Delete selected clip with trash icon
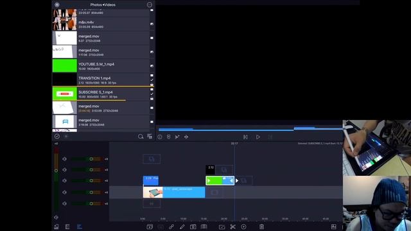This screenshot has height=231, width=411. pos(261,227)
